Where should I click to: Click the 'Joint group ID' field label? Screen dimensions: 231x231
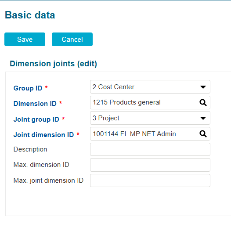point(36,119)
